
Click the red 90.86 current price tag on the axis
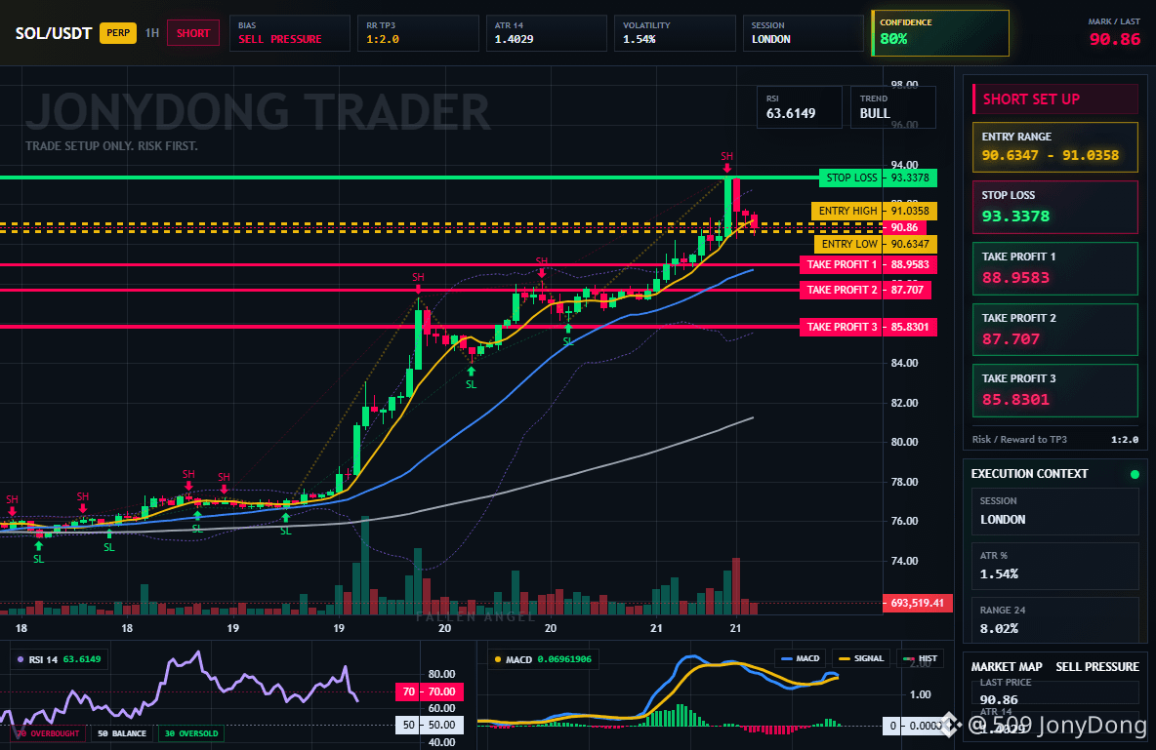905,227
